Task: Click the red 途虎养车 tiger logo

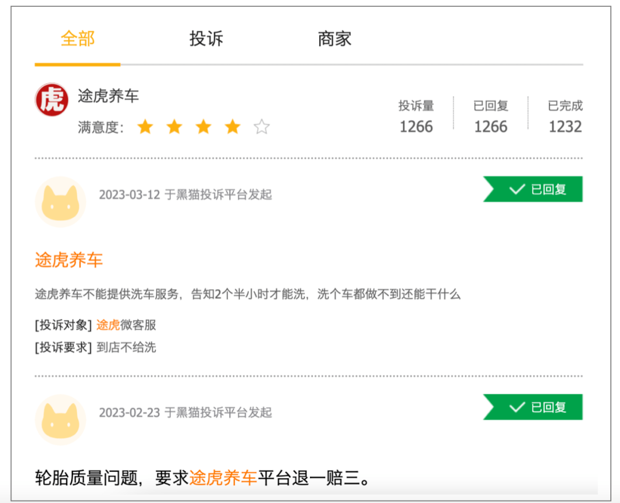Action: tap(52, 99)
